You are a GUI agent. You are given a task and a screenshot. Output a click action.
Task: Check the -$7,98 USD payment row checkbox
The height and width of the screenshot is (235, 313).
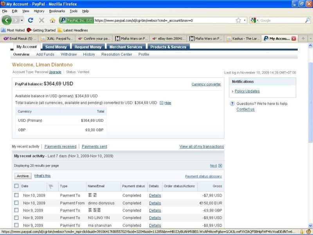click(x=16, y=195)
